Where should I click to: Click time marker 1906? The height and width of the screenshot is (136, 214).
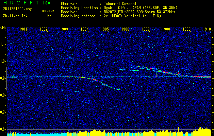click(x=126, y=29)
